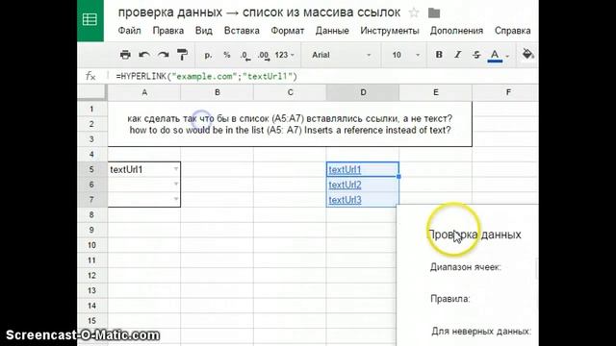This screenshot has height=346, width=616.
Task: Open the dropdown arrow in cell A7
Action: [x=175, y=199]
